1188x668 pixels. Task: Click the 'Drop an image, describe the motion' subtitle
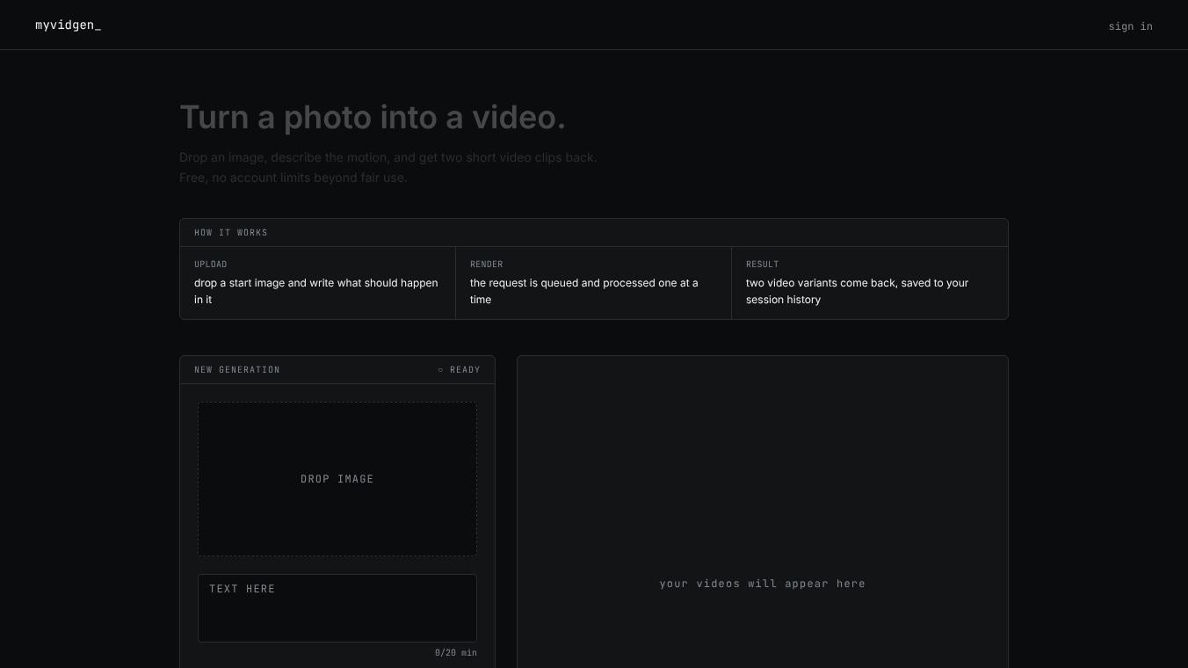tap(388, 157)
